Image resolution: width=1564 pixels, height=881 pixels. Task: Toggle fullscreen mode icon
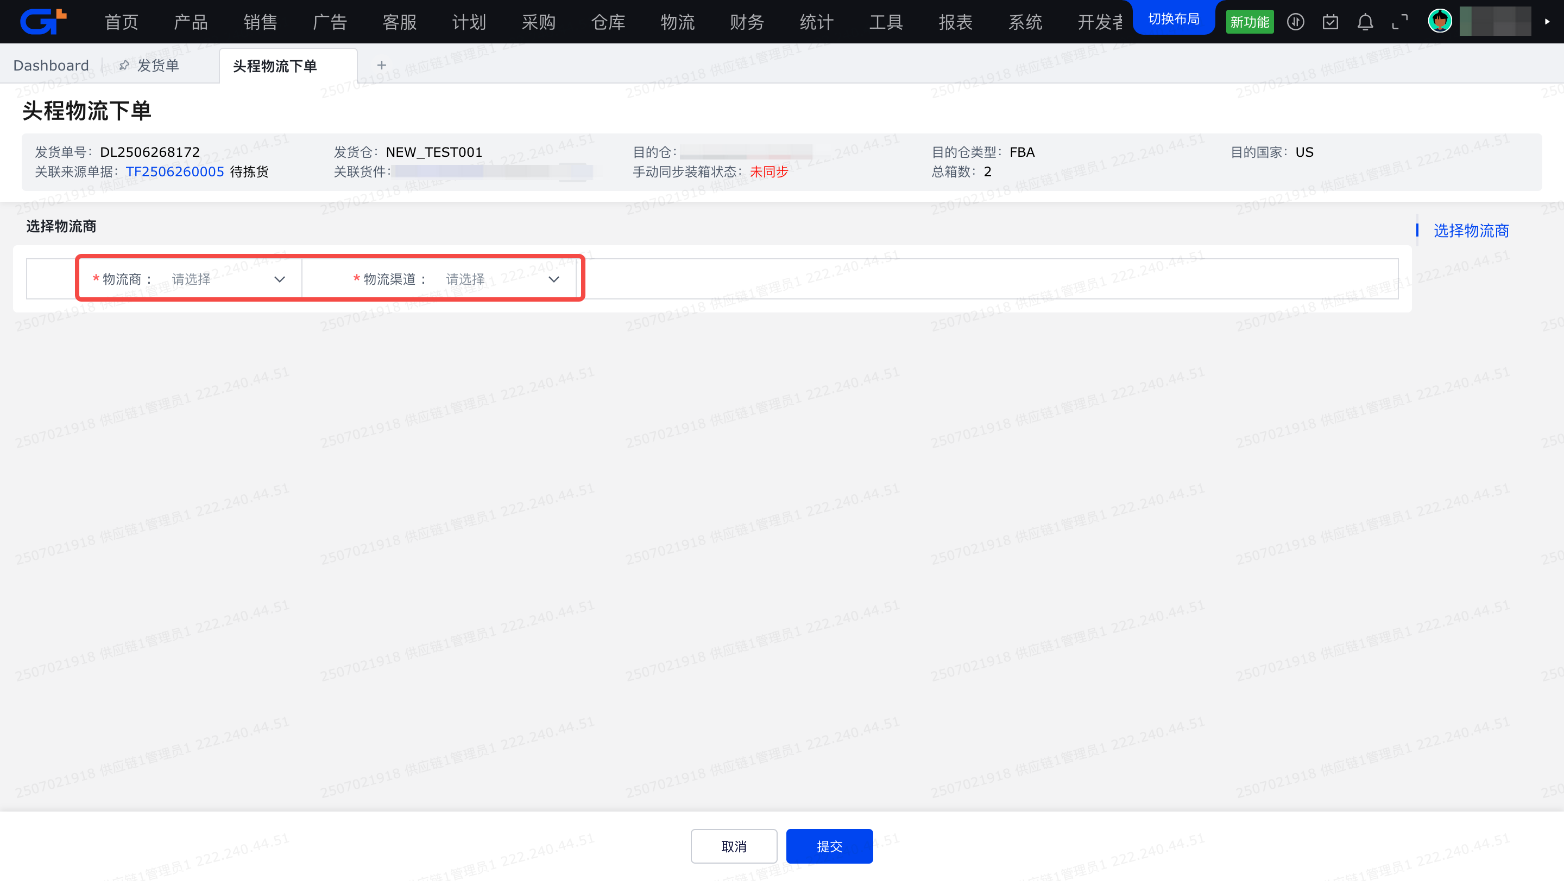[x=1400, y=22]
